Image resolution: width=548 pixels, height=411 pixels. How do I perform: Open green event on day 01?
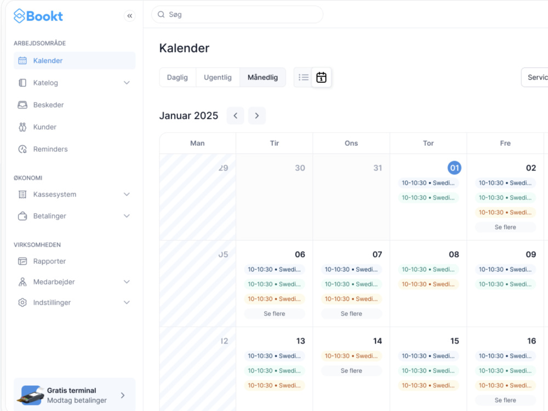coord(428,197)
